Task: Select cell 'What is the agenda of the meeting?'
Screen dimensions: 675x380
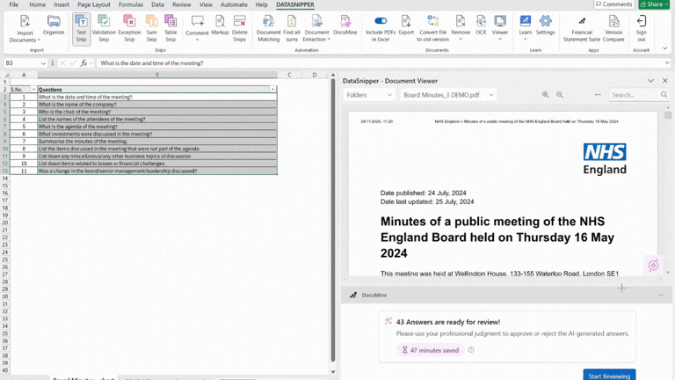Action: coord(157,127)
